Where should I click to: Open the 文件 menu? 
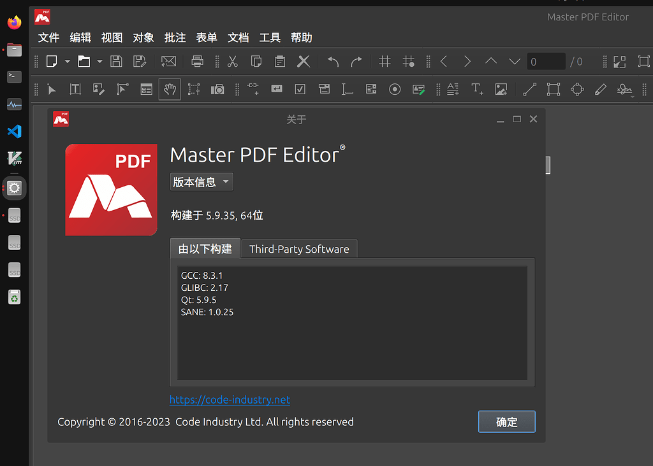coord(48,38)
